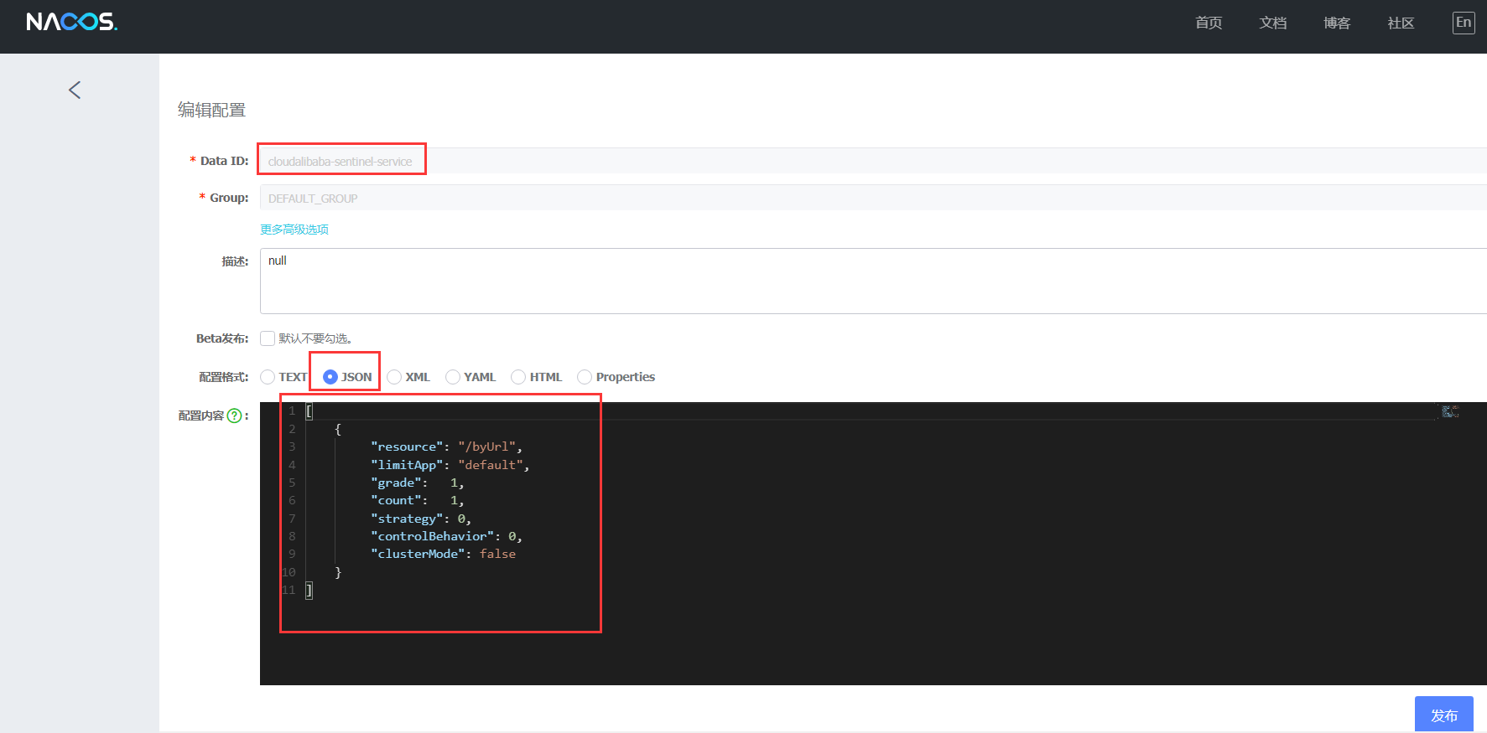The height and width of the screenshot is (733, 1487).
Task: Select the TEXT format radio button
Action: (268, 377)
